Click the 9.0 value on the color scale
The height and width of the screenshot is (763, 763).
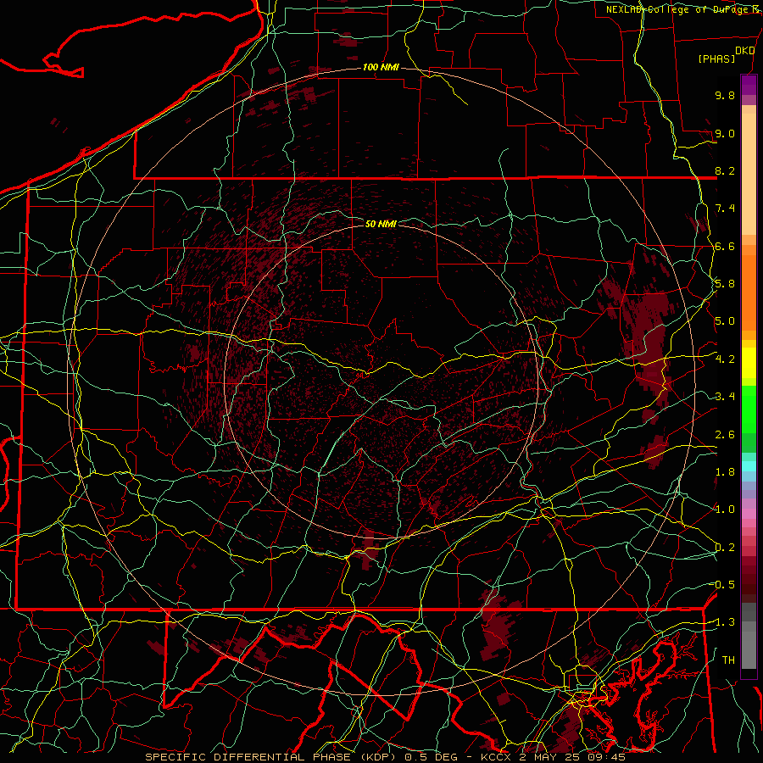725,133
